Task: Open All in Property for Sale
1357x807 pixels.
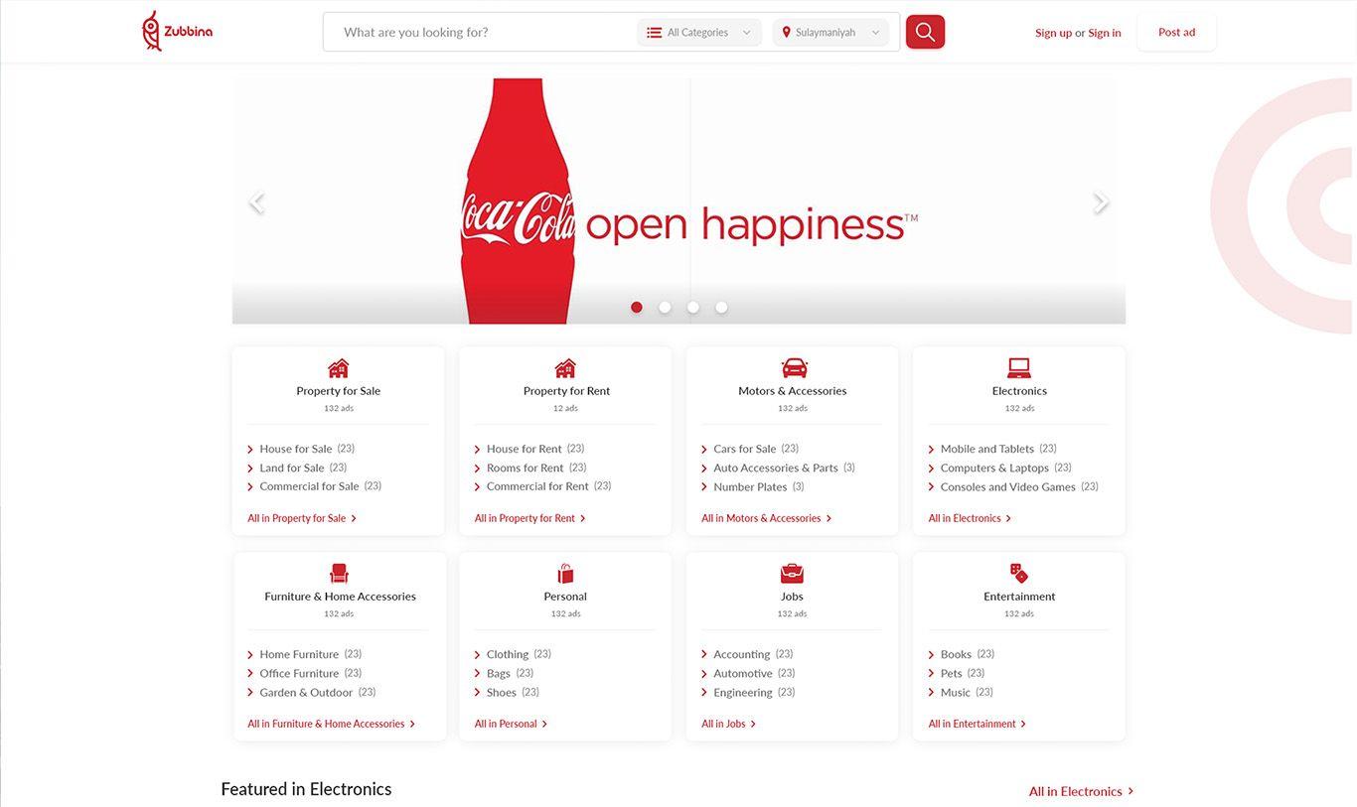Action: point(301,518)
